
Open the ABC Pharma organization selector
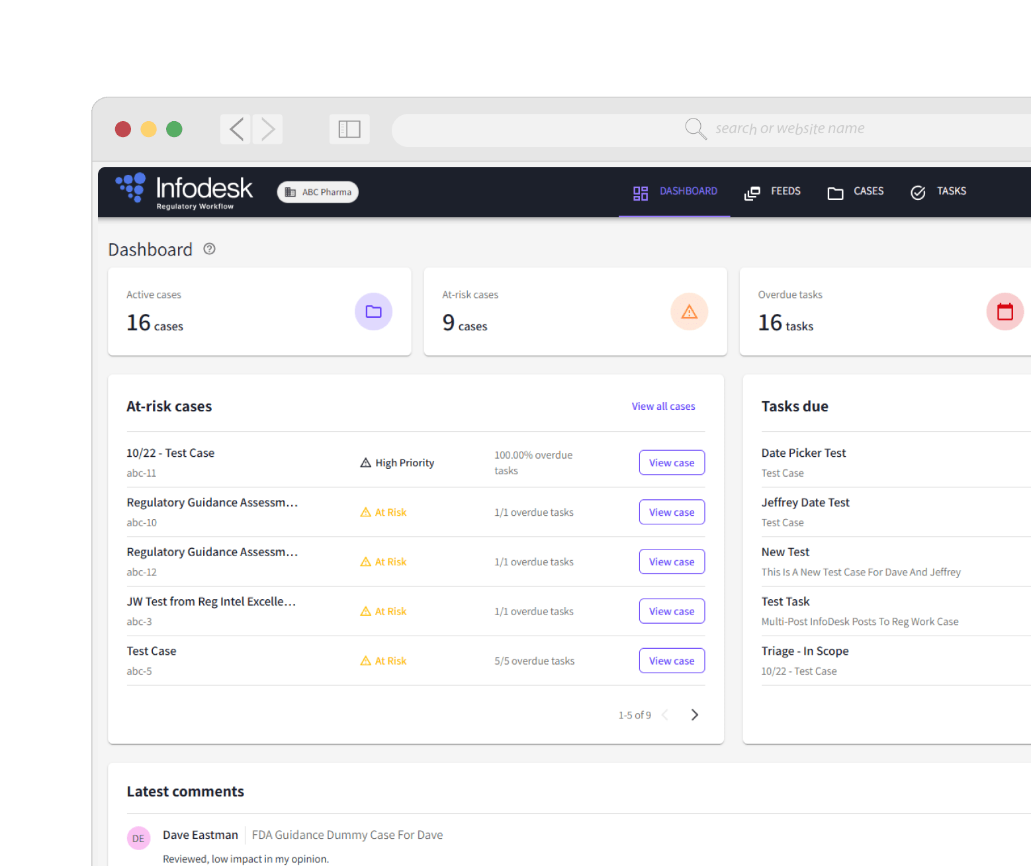click(x=318, y=192)
